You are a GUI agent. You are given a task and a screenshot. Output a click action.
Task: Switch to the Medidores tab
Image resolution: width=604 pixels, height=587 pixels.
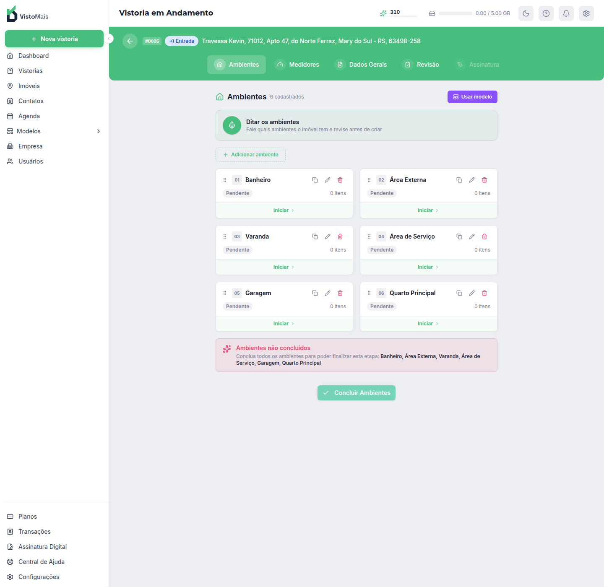[x=297, y=65]
